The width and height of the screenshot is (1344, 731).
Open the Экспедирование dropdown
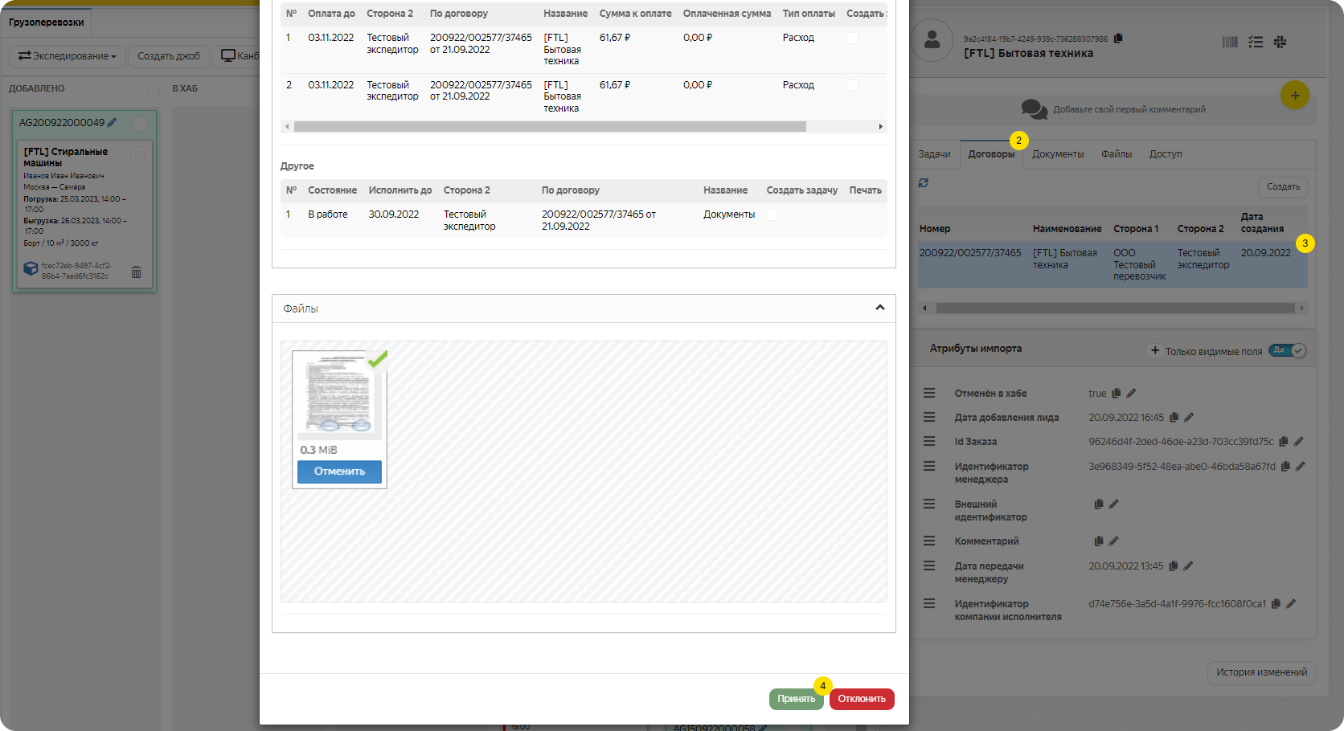pyautogui.click(x=68, y=56)
